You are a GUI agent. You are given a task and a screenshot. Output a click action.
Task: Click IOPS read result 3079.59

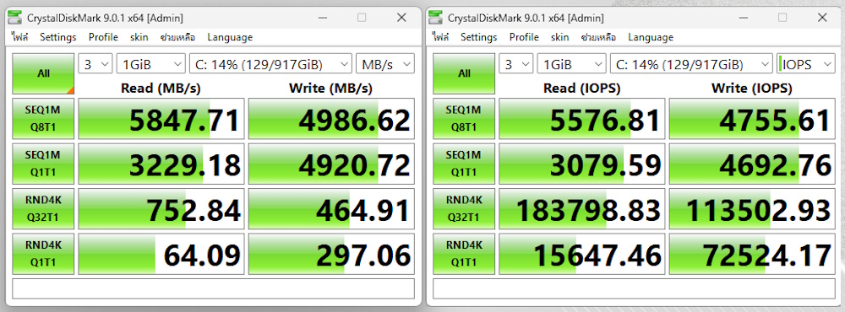coord(582,164)
